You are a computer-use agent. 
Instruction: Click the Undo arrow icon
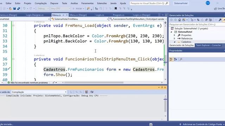[24, 8]
